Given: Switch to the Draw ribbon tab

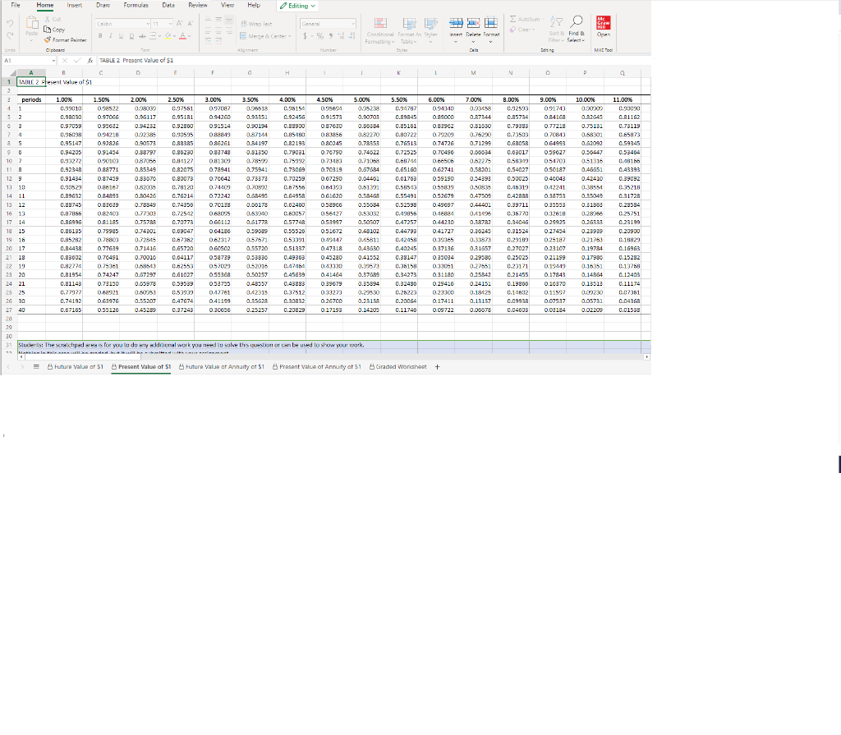Looking at the screenshot, I should (103, 6).
